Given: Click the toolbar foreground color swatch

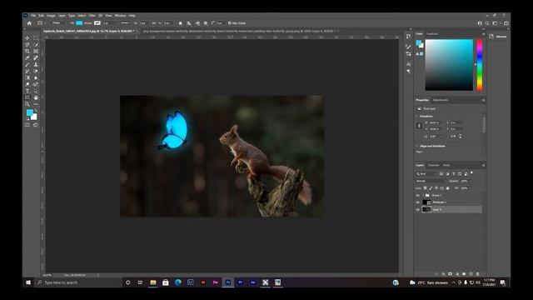Looking at the screenshot, I should [x=30, y=112].
